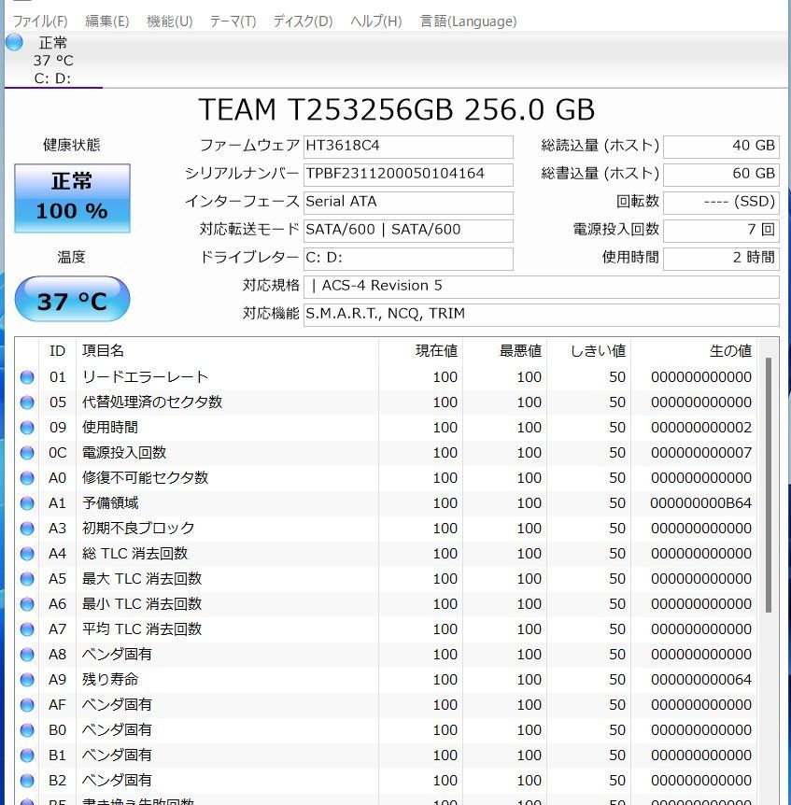Click total host reads value 40 GB
791x805 pixels.
721,147
